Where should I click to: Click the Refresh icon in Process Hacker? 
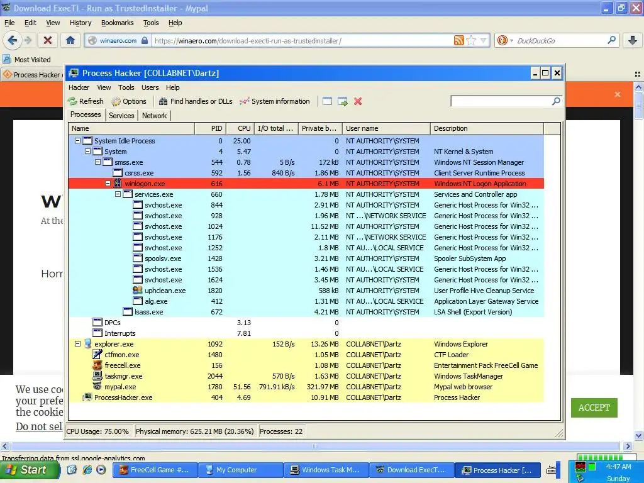[x=73, y=101]
